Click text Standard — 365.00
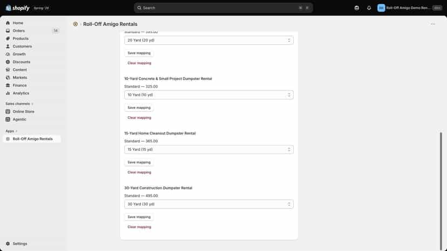The image size is (447, 251). pos(141,141)
